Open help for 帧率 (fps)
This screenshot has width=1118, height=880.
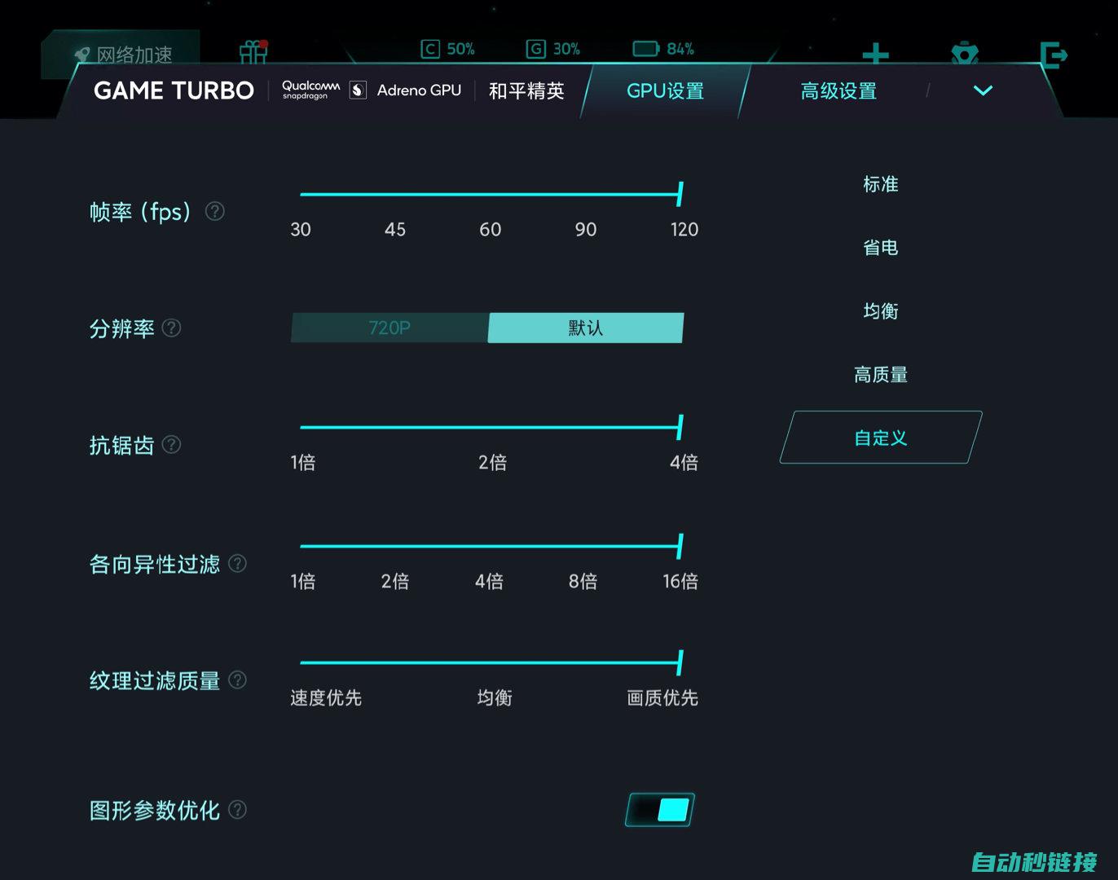tap(214, 212)
